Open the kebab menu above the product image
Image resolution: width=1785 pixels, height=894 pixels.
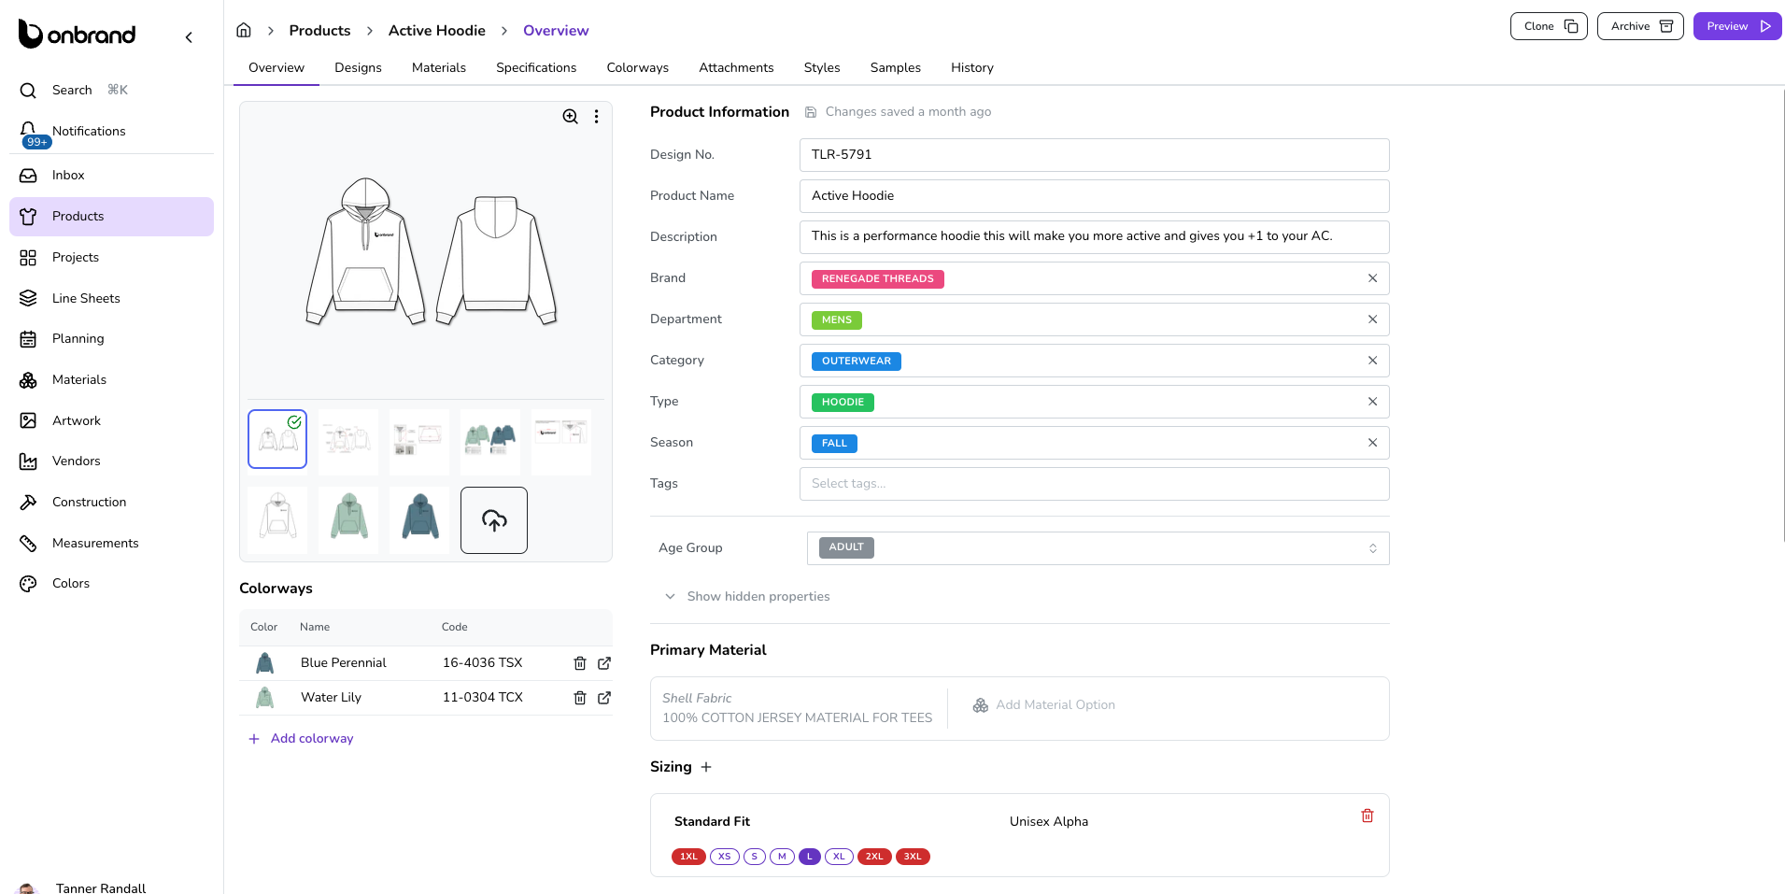597,117
